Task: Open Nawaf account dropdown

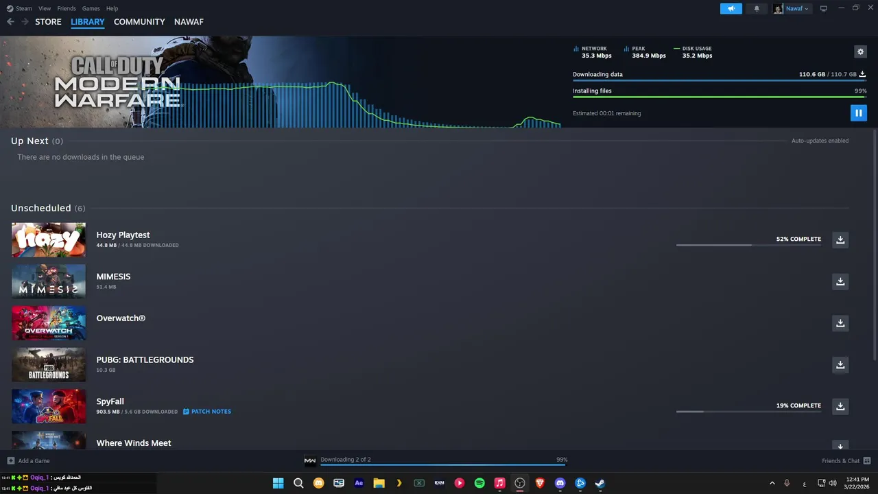Action: point(791,8)
